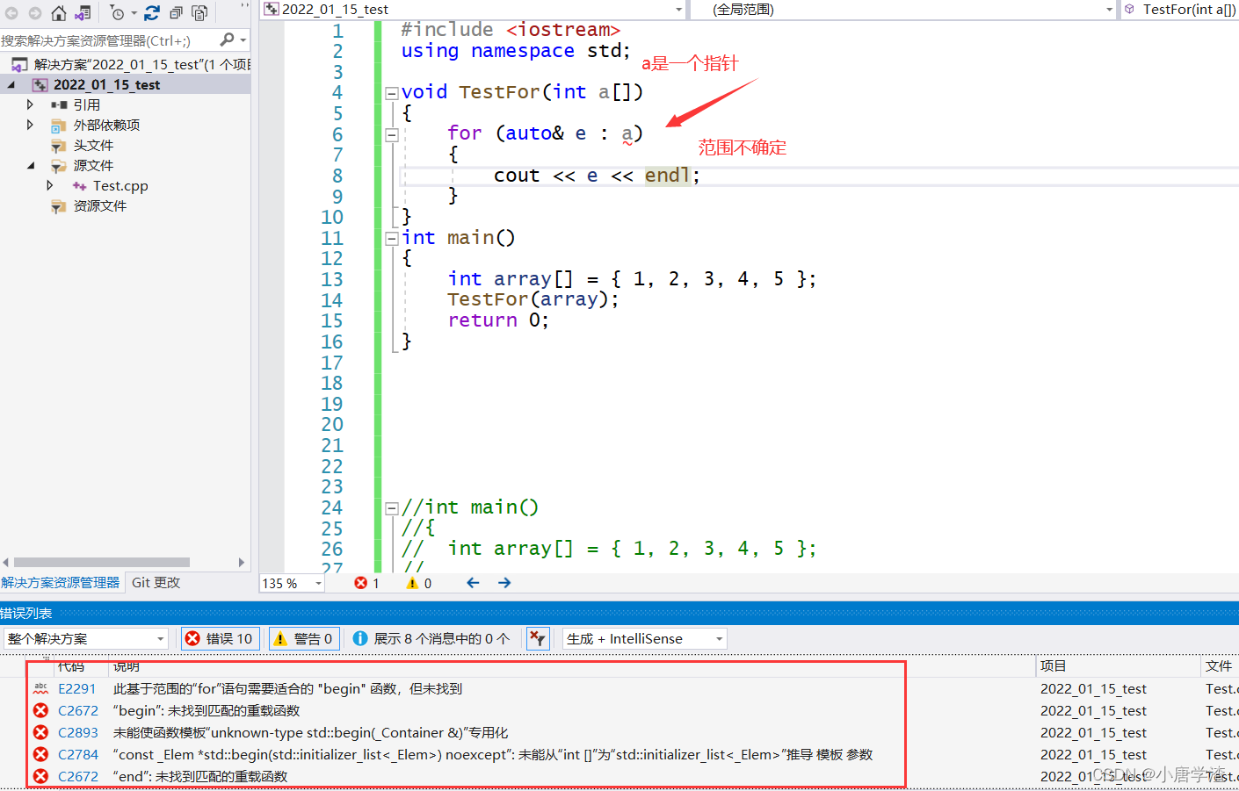Click the solution icon beside 解决方案"2022_01_15_test"
This screenshot has width=1239, height=791.
19,64
